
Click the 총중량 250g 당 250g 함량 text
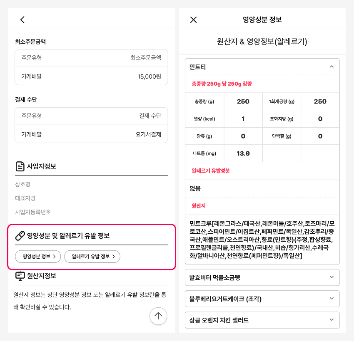pos(222,84)
